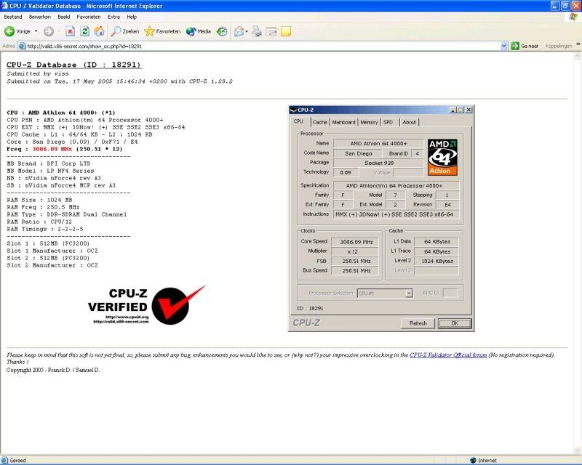The width and height of the screenshot is (582, 465).
Task: Click the FSB 250.51 MHz field
Action: pyautogui.click(x=355, y=261)
